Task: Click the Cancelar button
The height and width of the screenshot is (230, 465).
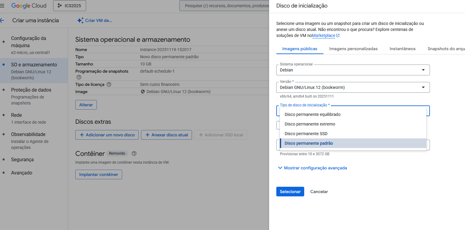Action: click(x=319, y=192)
